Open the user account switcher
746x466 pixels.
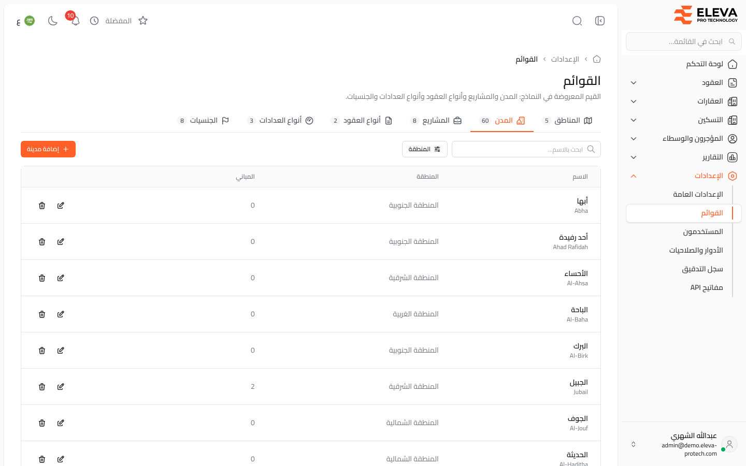click(x=684, y=444)
